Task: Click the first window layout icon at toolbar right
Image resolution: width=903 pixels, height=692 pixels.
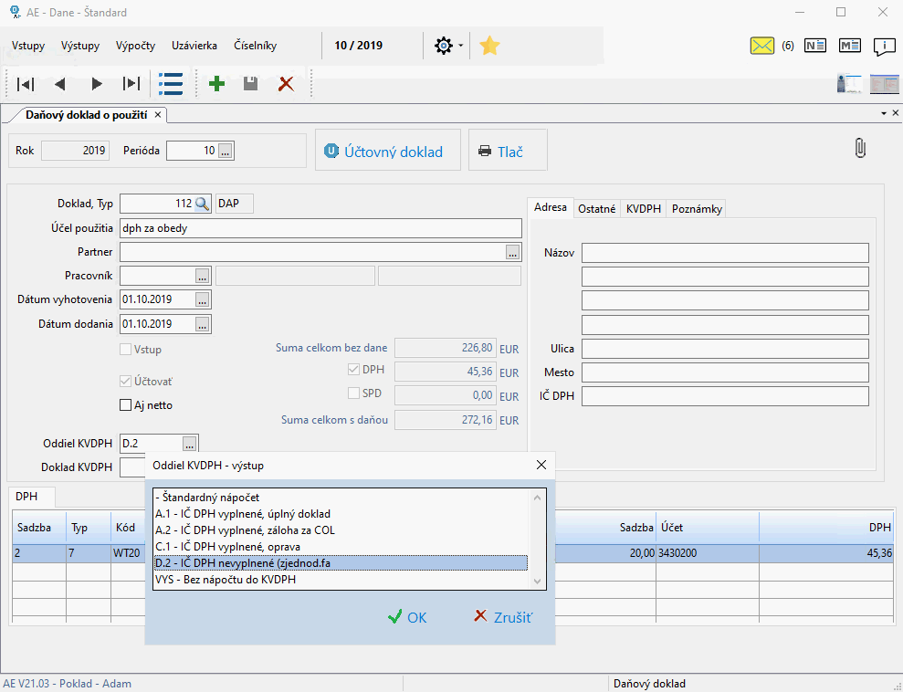Action: pyautogui.click(x=849, y=84)
